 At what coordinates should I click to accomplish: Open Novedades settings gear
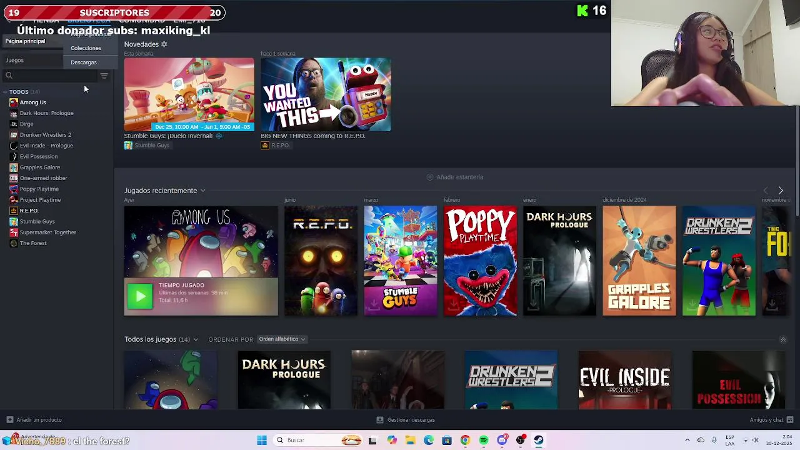coord(164,44)
